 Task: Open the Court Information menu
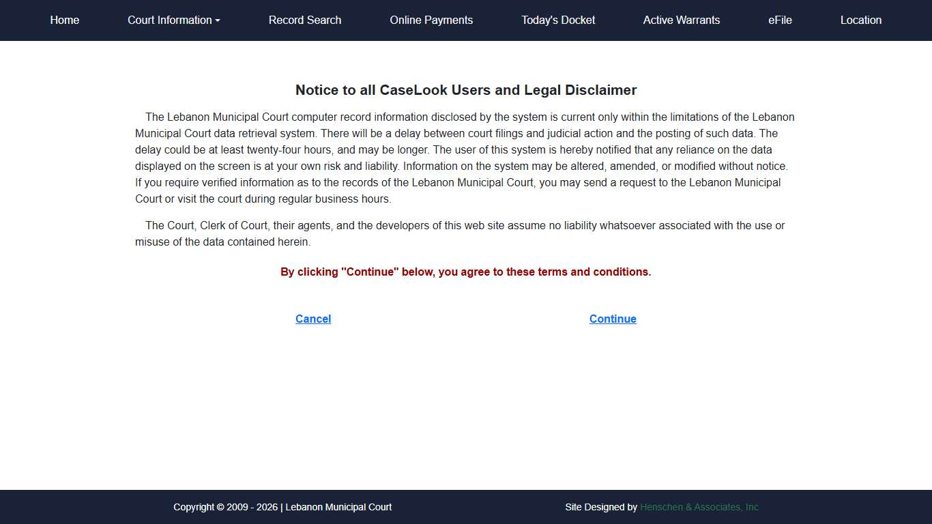point(170,20)
